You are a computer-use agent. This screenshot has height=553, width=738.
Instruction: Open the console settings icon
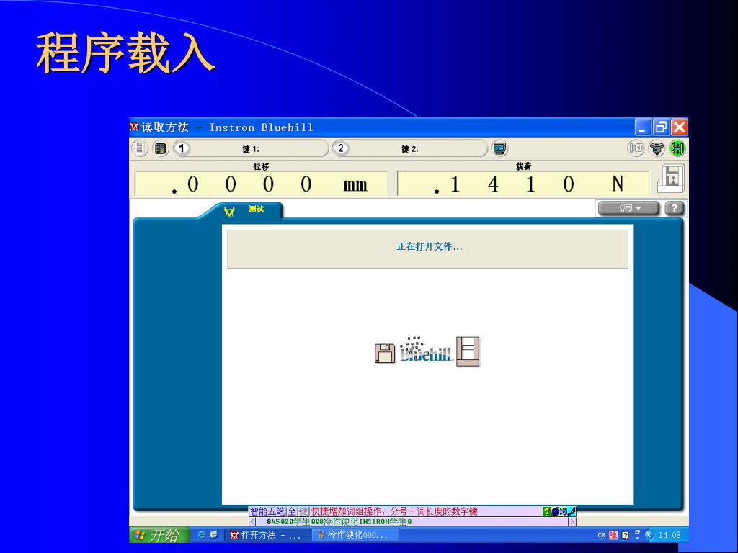(161, 148)
